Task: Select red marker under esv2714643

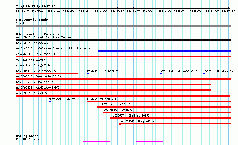Action: [120, 124]
